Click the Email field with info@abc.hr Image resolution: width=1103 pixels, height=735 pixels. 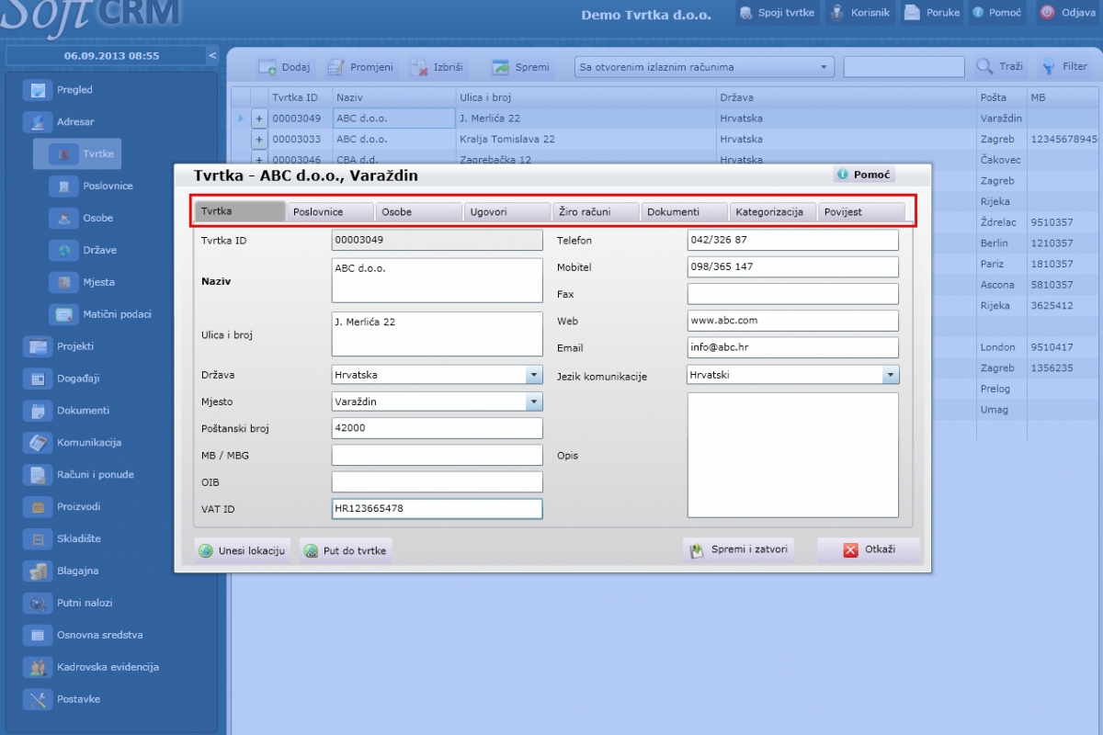792,347
